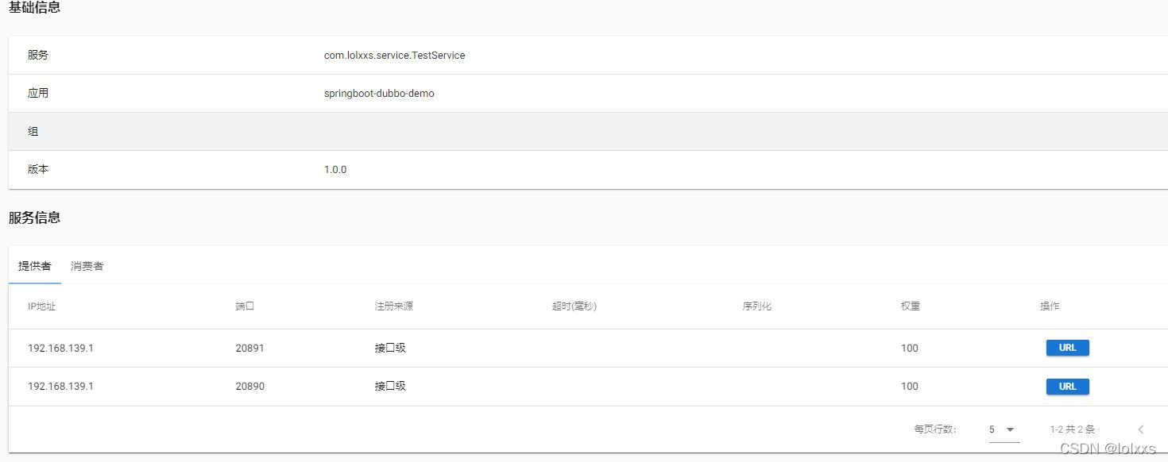The width and height of the screenshot is (1168, 462).
Task: Click weight 100 in the 20890 row
Action: coord(910,387)
